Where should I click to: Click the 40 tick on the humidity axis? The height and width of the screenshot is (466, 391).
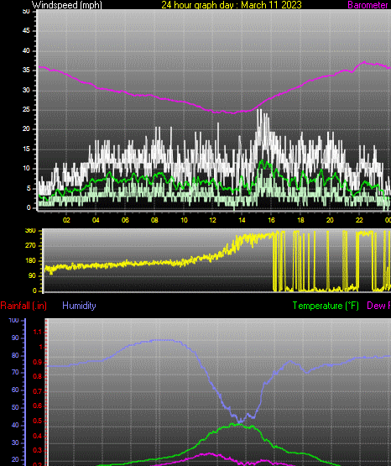point(15,425)
